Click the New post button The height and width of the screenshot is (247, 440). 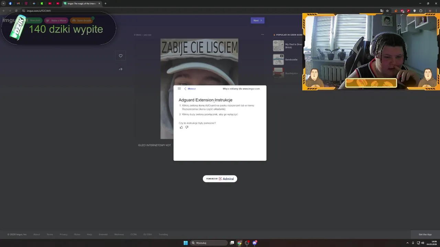coord(34,20)
